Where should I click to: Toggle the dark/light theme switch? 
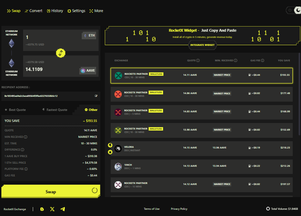(294, 10)
